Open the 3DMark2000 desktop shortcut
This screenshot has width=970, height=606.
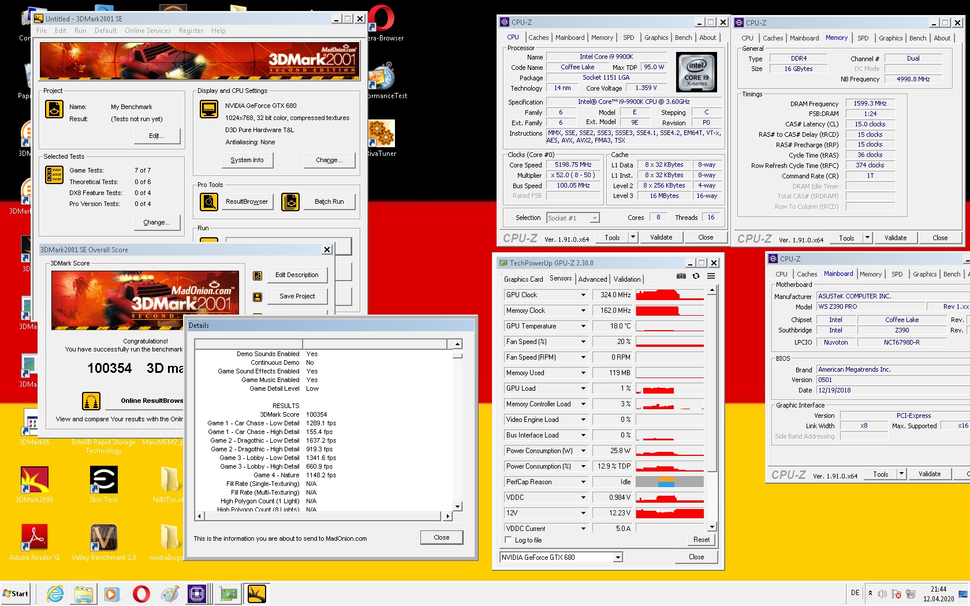[35, 485]
